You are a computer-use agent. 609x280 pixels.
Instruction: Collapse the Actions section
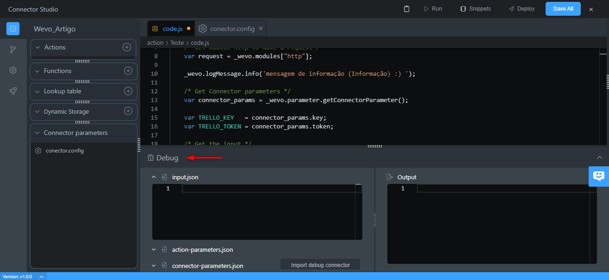(x=37, y=47)
